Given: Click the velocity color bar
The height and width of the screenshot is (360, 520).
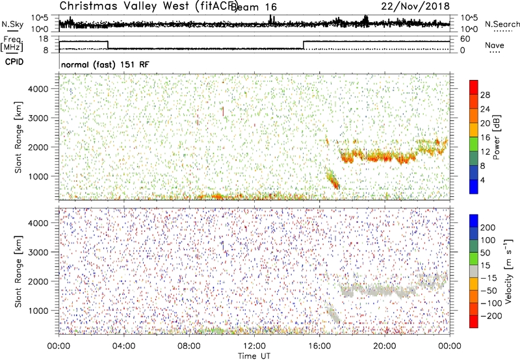Looking at the screenshot, I should click(474, 271).
